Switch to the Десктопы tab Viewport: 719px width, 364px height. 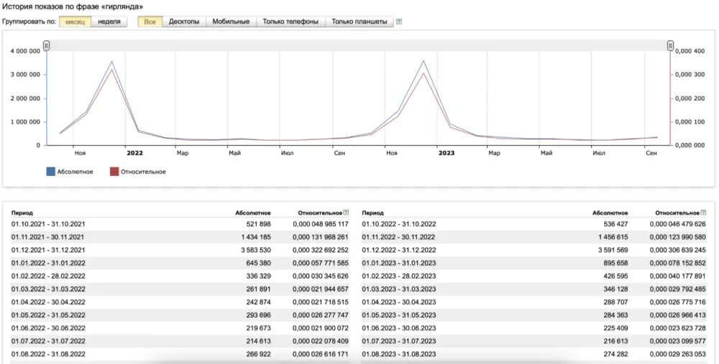[x=184, y=22]
